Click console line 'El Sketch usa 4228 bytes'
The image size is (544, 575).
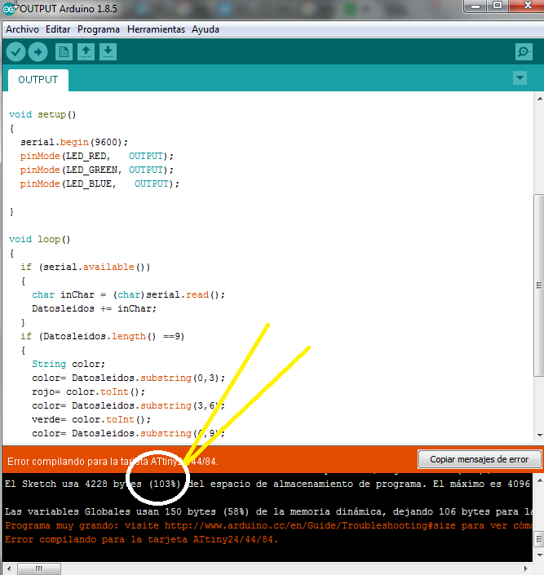[268, 484]
